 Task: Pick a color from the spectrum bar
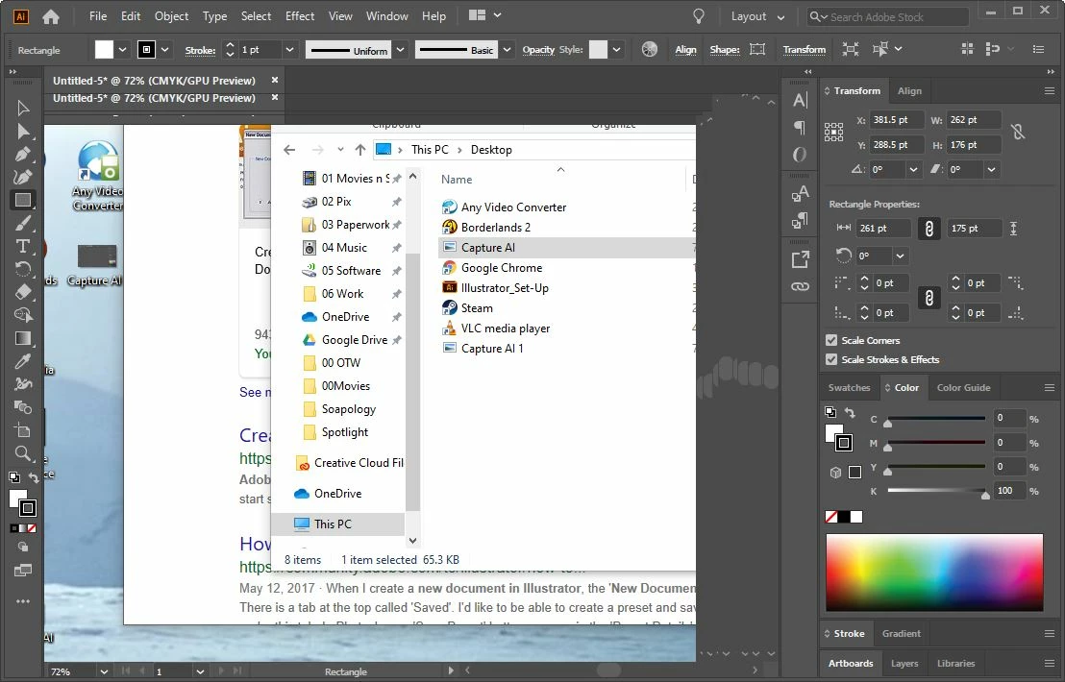tap(934, 572)
